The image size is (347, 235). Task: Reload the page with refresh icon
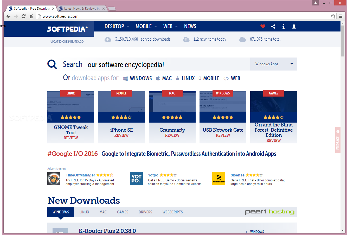point(23,16)
